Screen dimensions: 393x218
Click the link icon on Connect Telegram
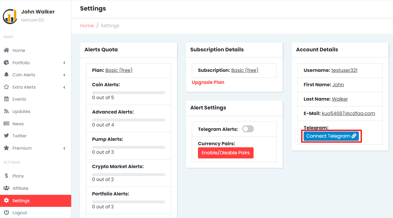[x=354, y=136]
